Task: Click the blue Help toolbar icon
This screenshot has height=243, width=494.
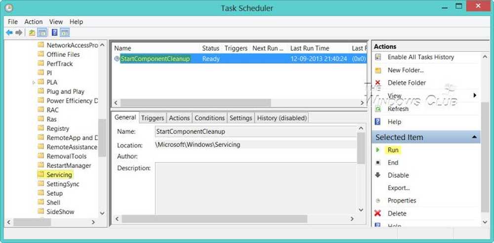Action: pos(54,33)
